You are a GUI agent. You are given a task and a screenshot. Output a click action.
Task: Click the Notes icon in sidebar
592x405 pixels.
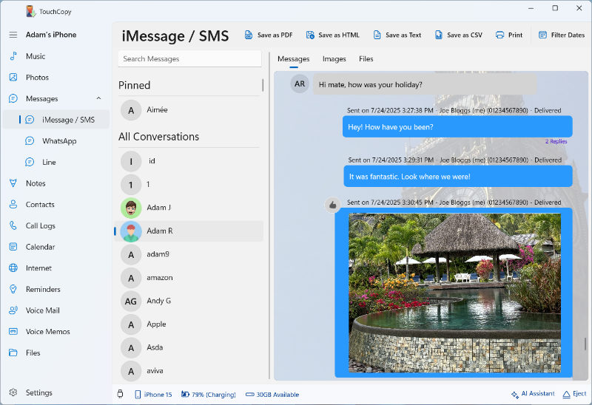click(x=13, y=183)
